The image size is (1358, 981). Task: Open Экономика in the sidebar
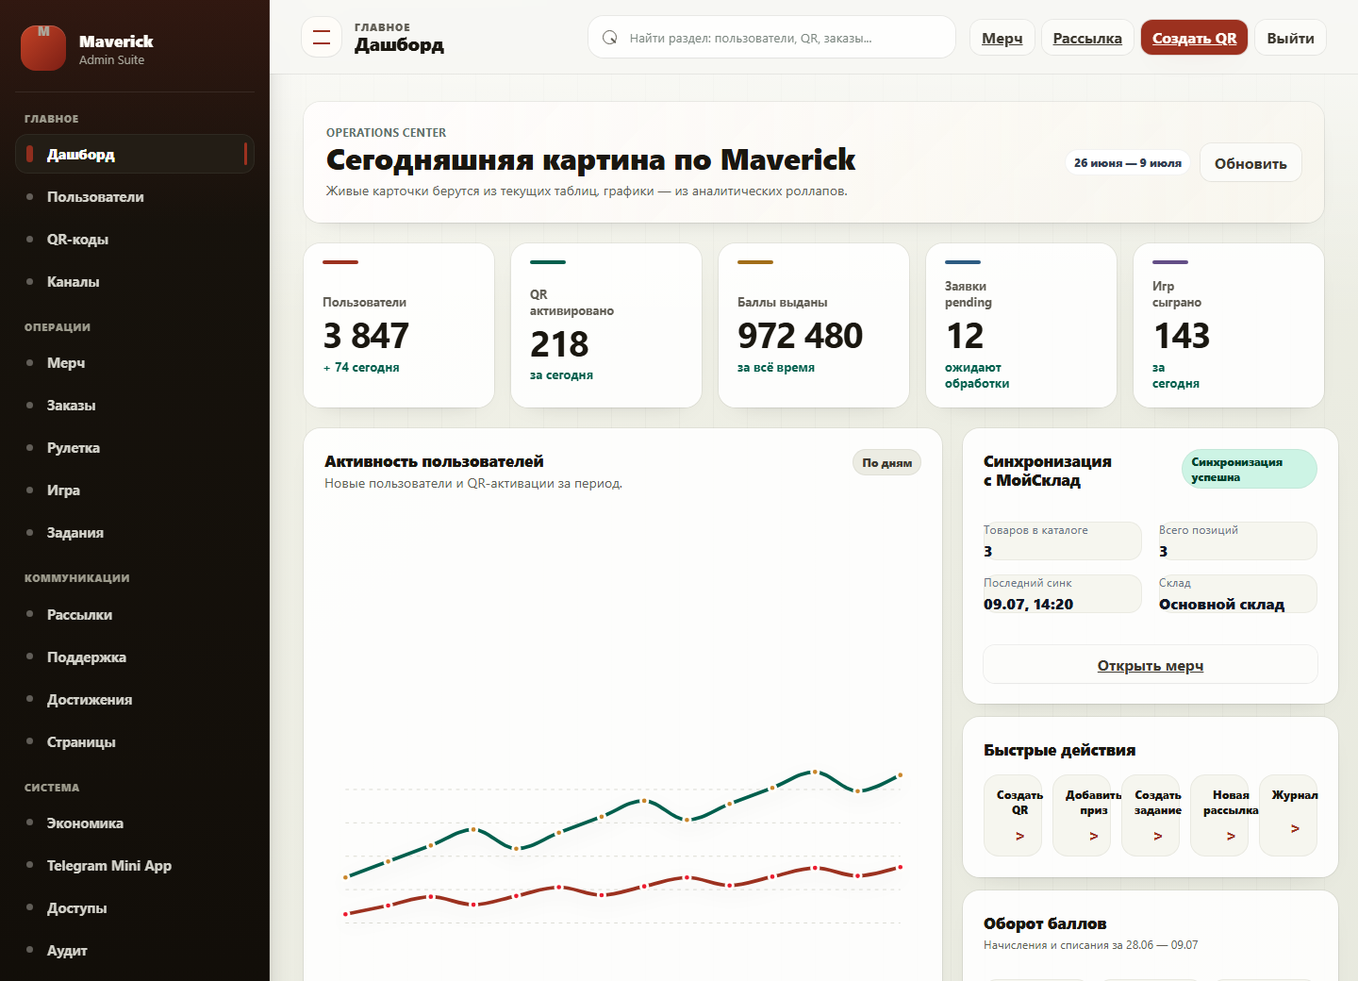135,823
